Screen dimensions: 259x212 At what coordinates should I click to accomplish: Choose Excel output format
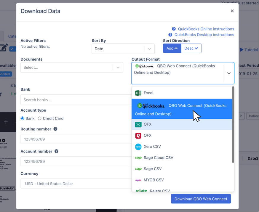tap(182, 93)
